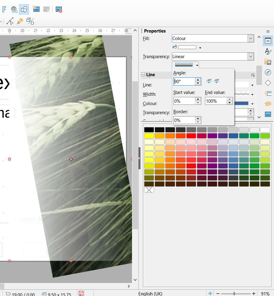Click the New Slide toolbar icon

[36, 9]
